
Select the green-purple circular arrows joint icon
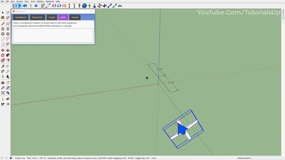click(x=43, y=6)
